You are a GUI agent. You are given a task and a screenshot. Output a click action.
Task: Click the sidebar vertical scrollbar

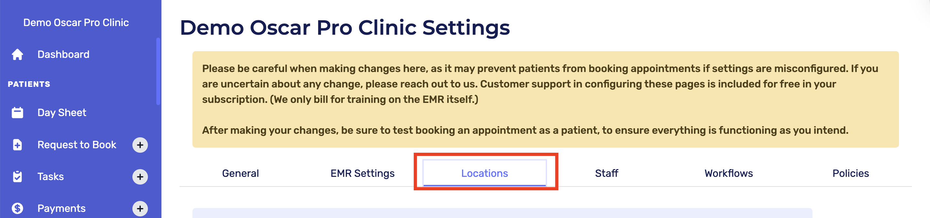[158, 72]
